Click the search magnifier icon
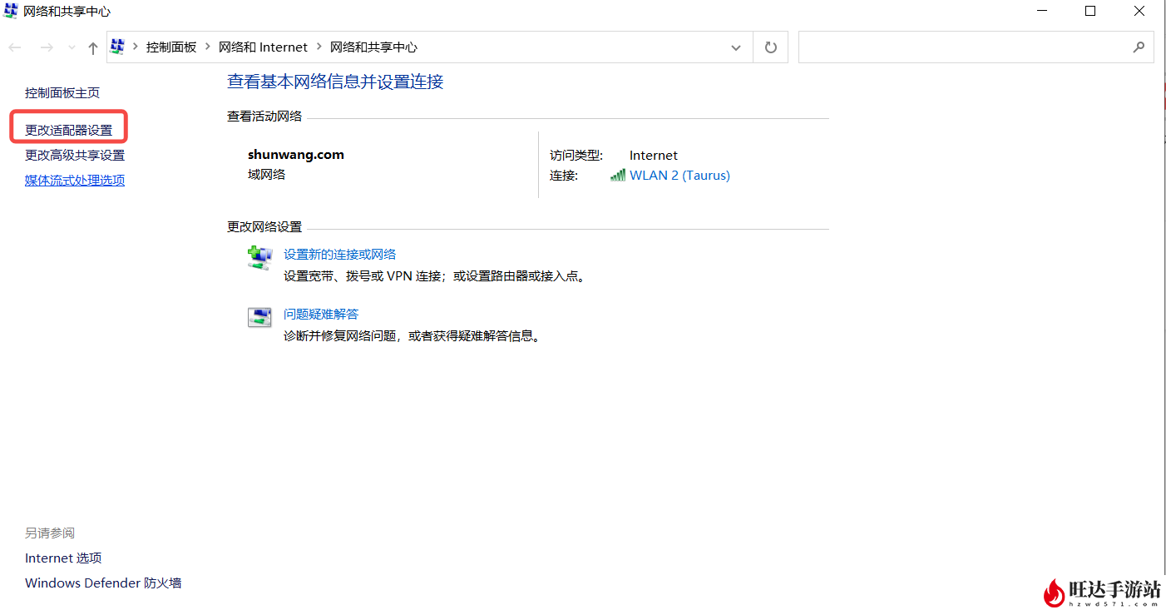Image resolution: width=1166 pixels, height=610 pixels. pyautogui.click(x=1139, y=47)
